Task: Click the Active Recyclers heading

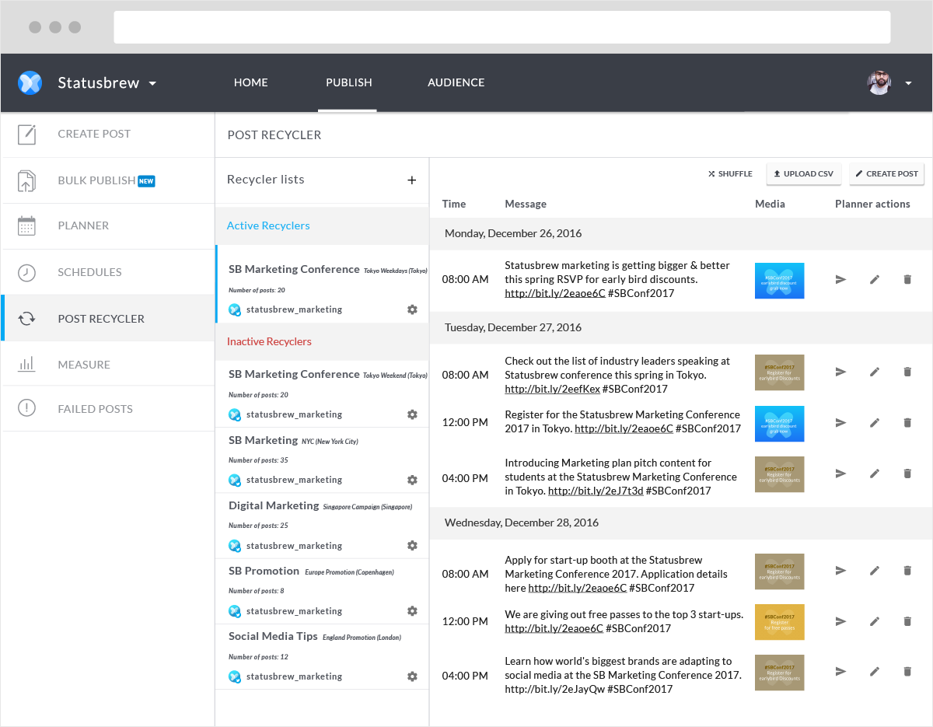Action: [x=268, y=225]
